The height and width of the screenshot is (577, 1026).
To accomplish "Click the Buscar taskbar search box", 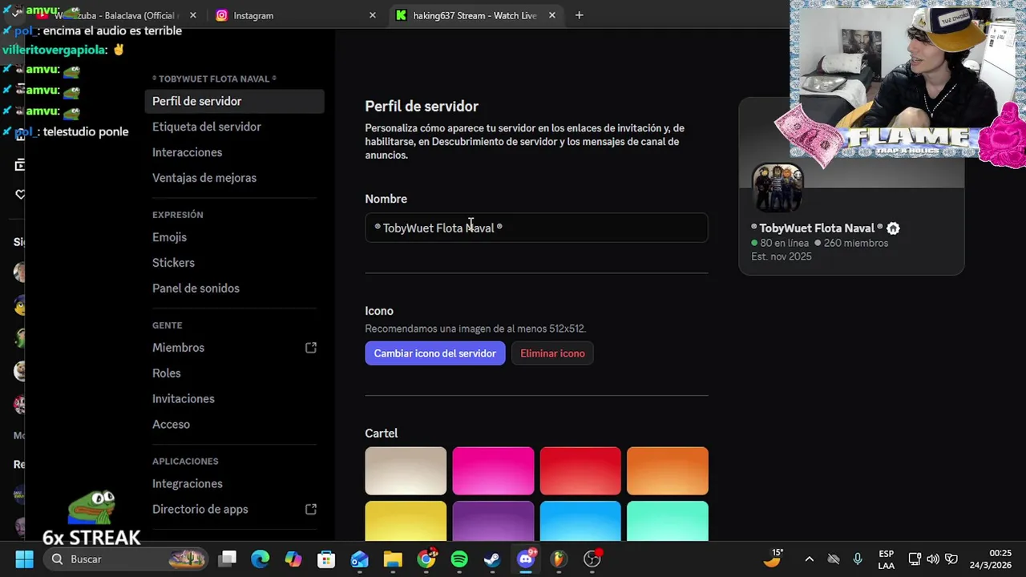I will tap(126, 559).
